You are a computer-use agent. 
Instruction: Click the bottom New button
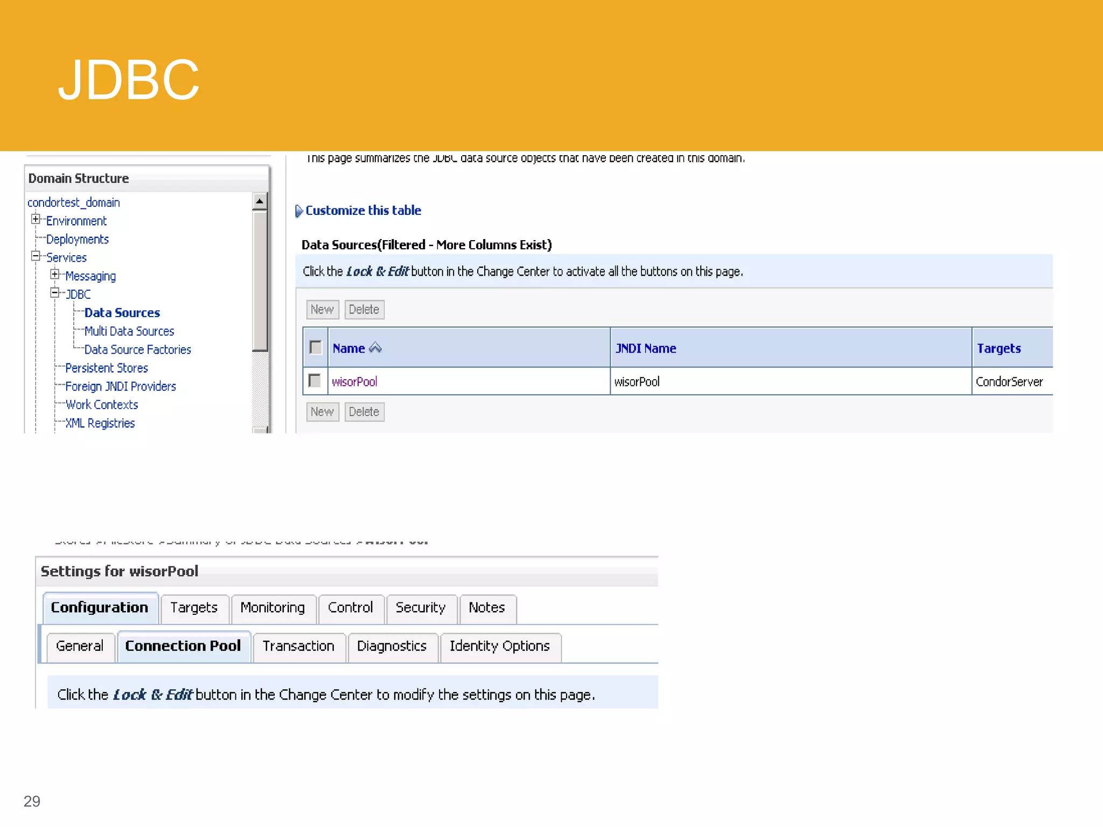(x=323, y=412)
